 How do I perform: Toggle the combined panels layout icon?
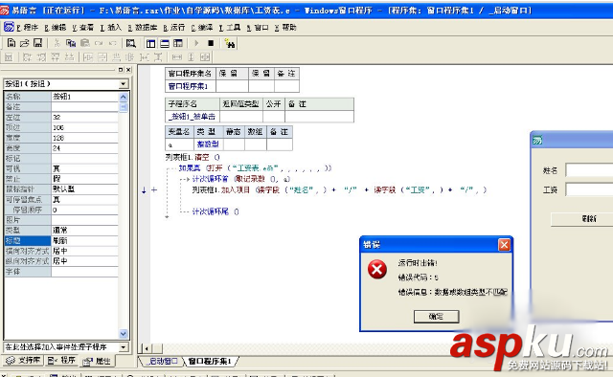tap(178, 43)
